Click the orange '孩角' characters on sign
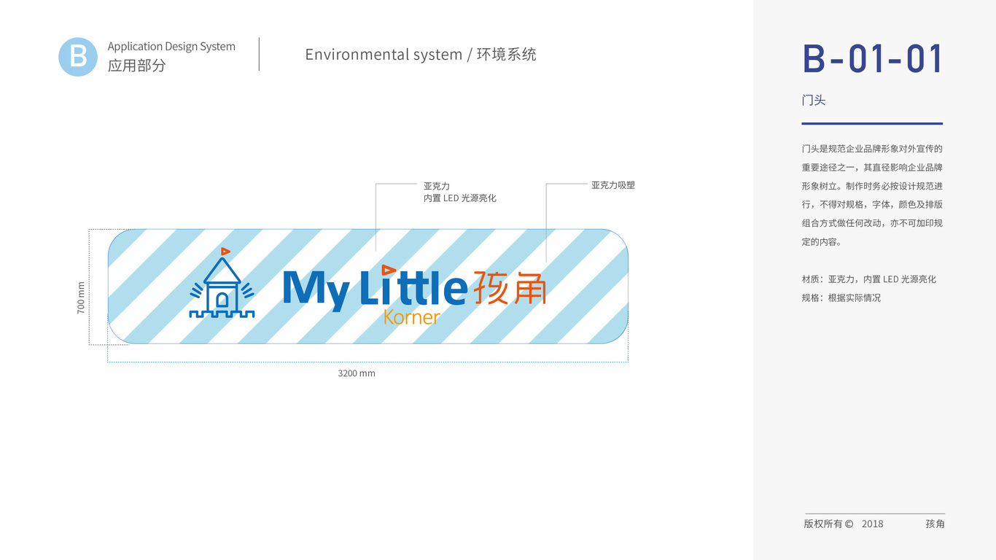The image size is (996, 560). [510, 287]
